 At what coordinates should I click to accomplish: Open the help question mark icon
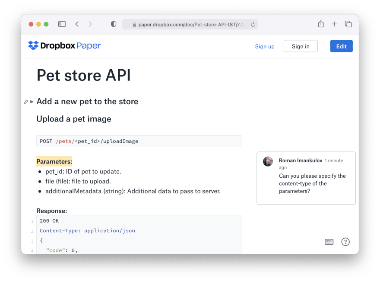345,242
